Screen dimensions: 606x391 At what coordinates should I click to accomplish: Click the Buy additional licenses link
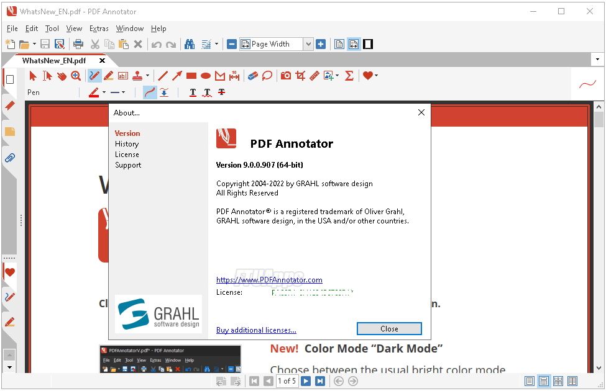click(x=256, y=330)
